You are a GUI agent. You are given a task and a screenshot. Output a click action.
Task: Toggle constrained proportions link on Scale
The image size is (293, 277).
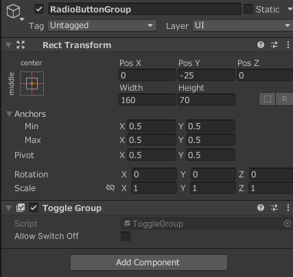click(x=110, y=188)
